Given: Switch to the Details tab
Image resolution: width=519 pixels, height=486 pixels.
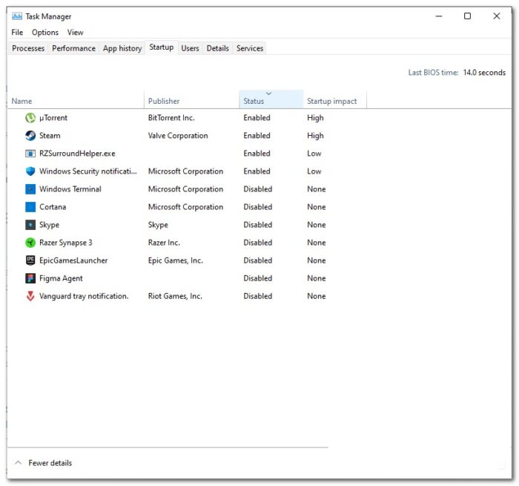Looking at the screenshot, I should coord(217,48).
